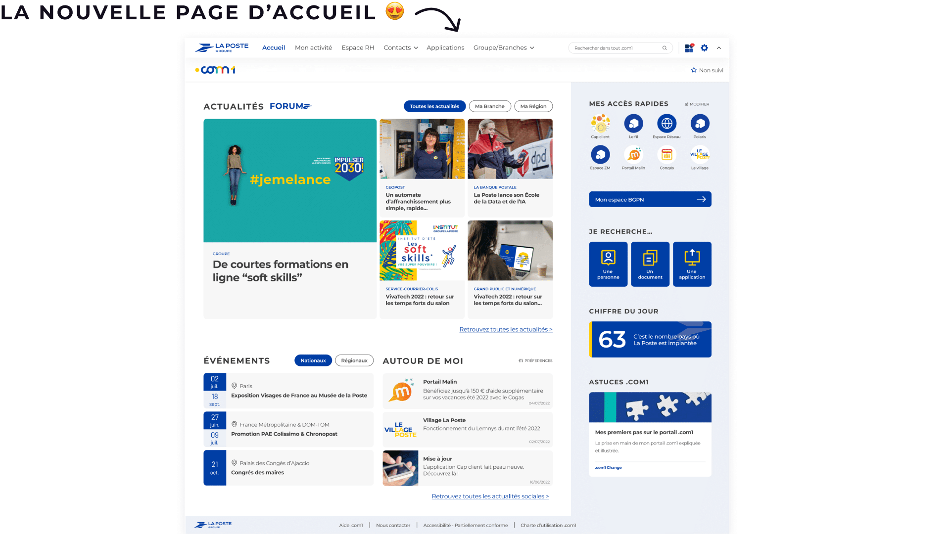Open Promotion PAE Colissimo & Chronopost event
This screenshot has width=950, height=534.
click(288, 429)
